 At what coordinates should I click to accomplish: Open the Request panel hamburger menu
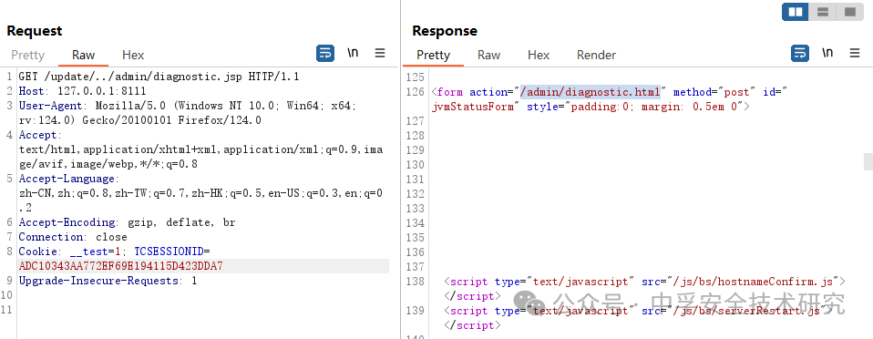click(x=380, y=53)
